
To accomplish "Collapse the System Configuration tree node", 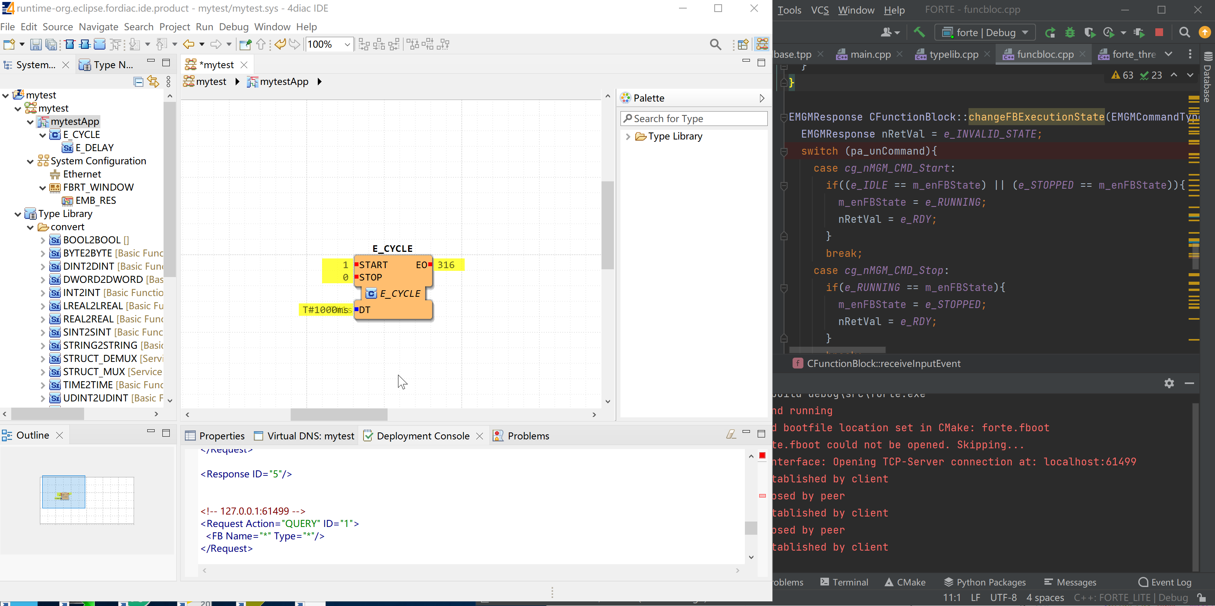I will coord(30,162).
